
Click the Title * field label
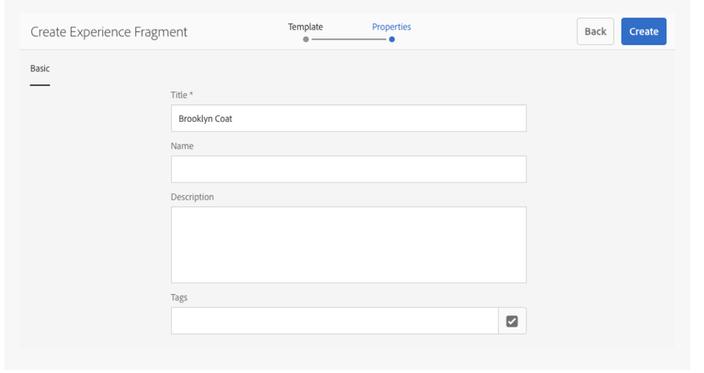pyautogui.click(x=182, y=94)
